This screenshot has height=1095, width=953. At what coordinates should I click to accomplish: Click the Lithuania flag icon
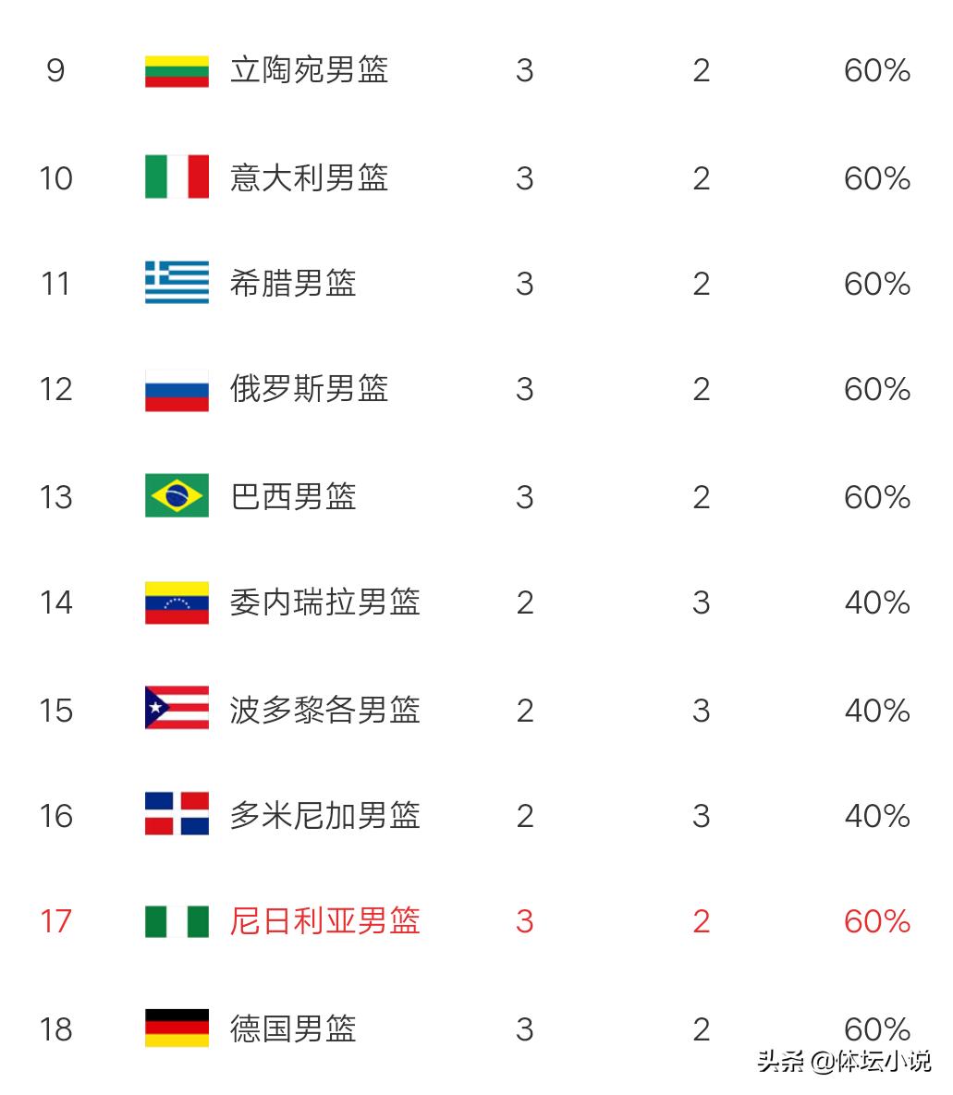pos(177,70)
